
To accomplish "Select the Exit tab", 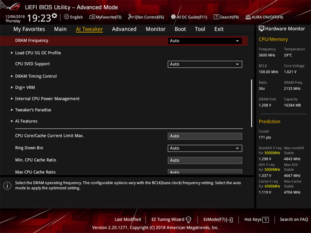I will click(x=219, y=29).
